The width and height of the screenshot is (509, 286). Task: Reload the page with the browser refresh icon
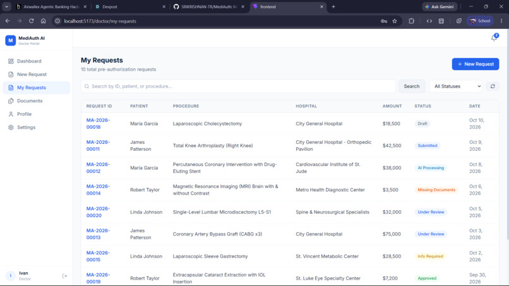31,21
